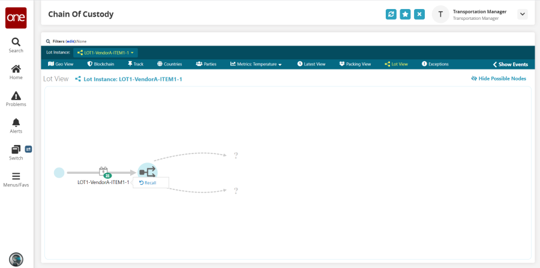
Task: Switch to the Latest View tab
Action: (311, 64)
